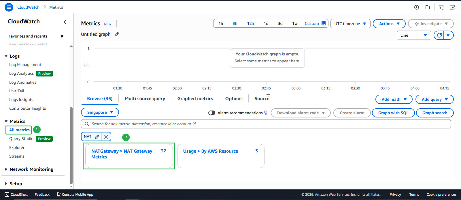Click the folder icon in the top bar
Image resolution: width=461 pixels, height=200 pixels.
pos(428,7)
